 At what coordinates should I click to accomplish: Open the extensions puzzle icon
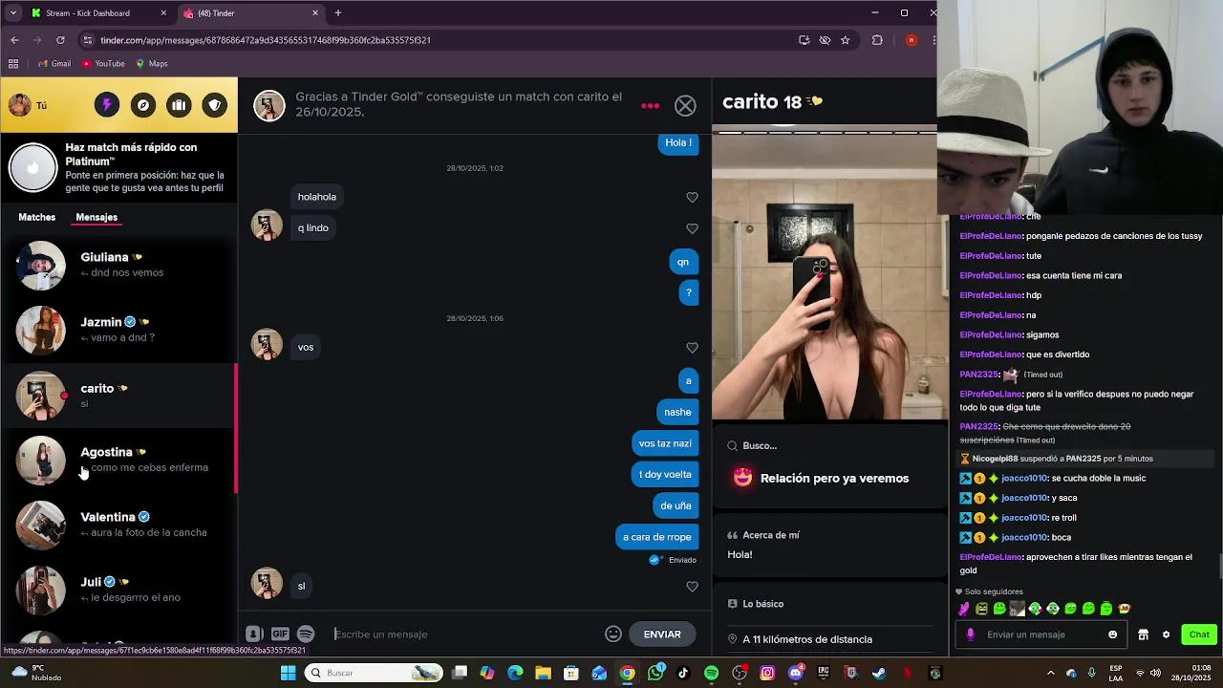coord(877,40)
